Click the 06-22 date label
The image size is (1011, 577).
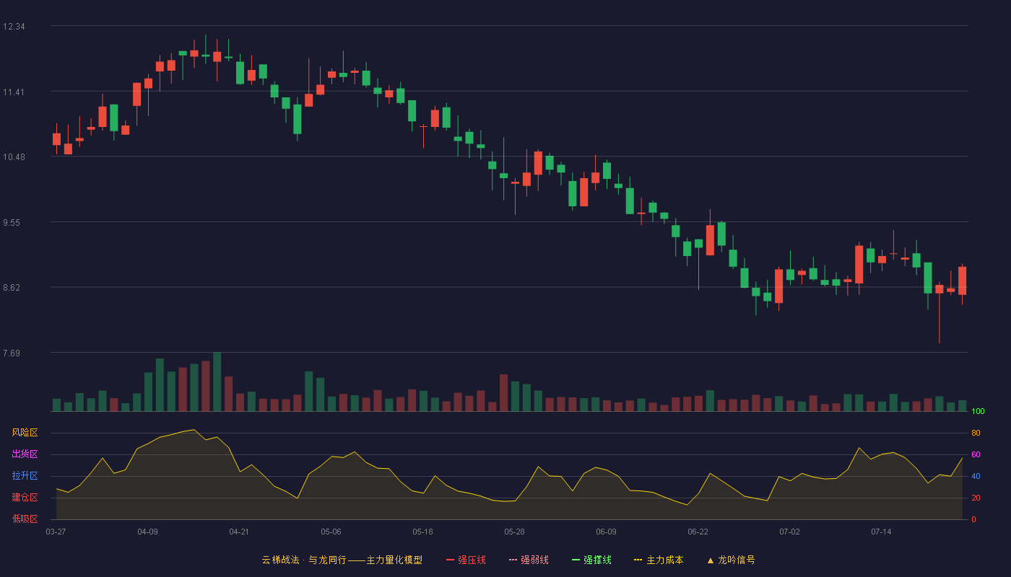(x=698, y=532)
